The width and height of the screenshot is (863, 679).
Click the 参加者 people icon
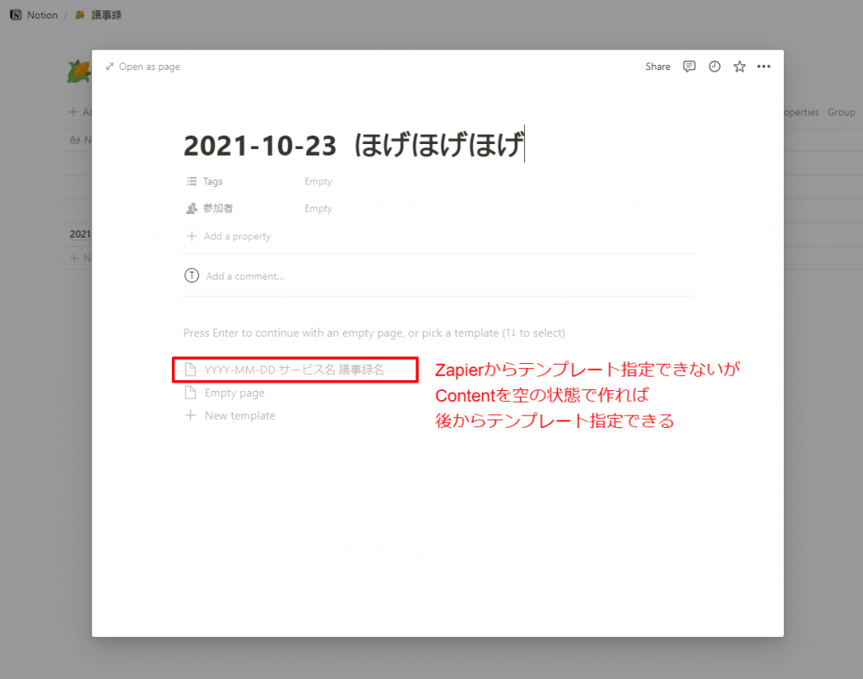coord(190,208)
